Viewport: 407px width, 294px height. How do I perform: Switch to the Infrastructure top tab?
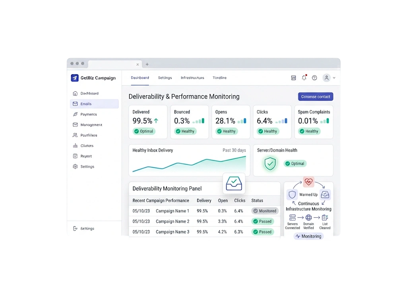192,78
